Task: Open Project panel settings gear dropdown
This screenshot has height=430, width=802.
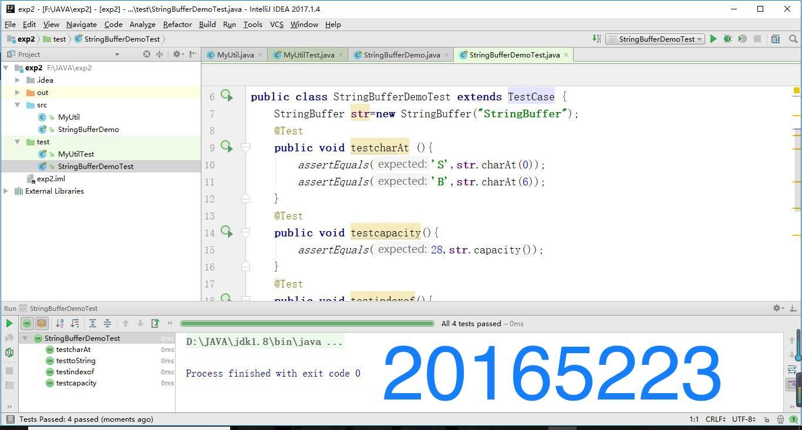Action: click(x=178, y=54)
